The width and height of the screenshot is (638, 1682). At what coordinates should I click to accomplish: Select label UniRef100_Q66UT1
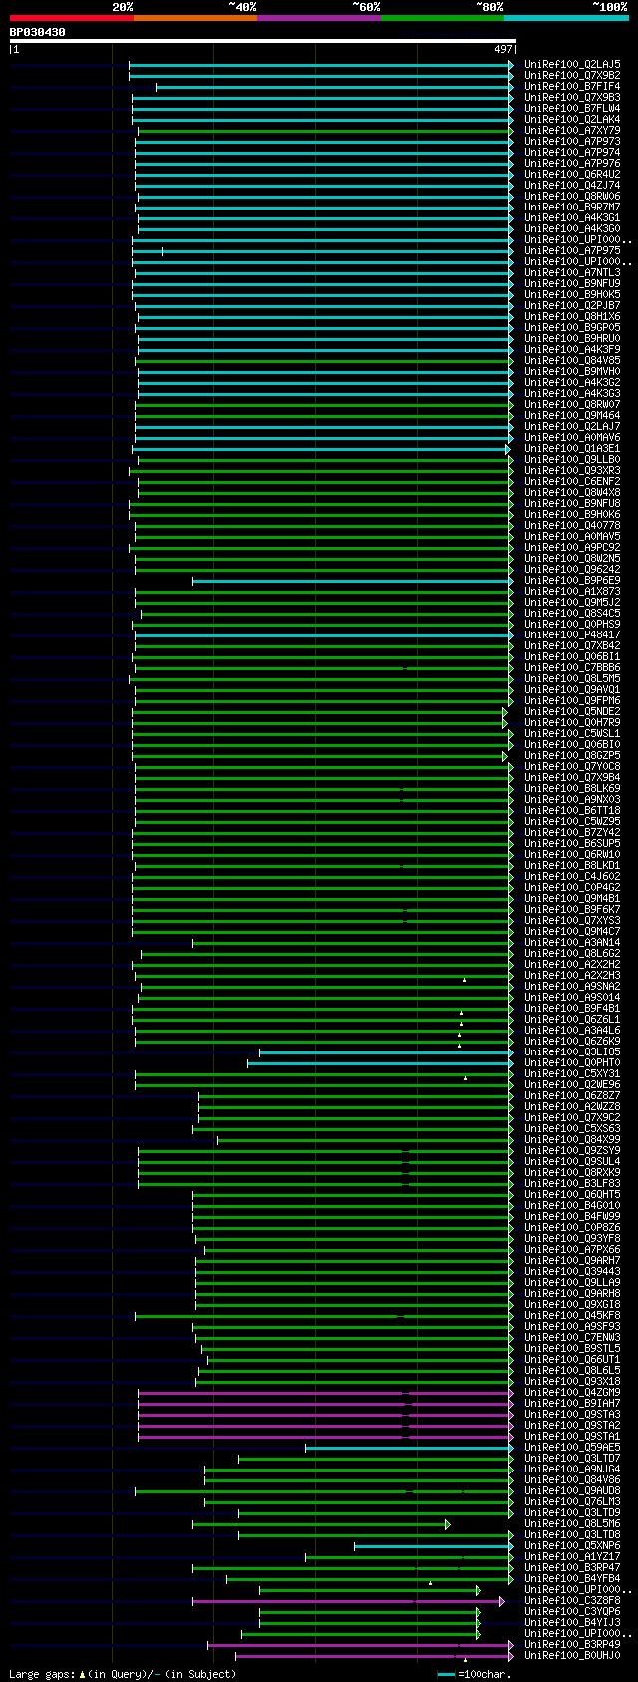(x=572, y=1359)
